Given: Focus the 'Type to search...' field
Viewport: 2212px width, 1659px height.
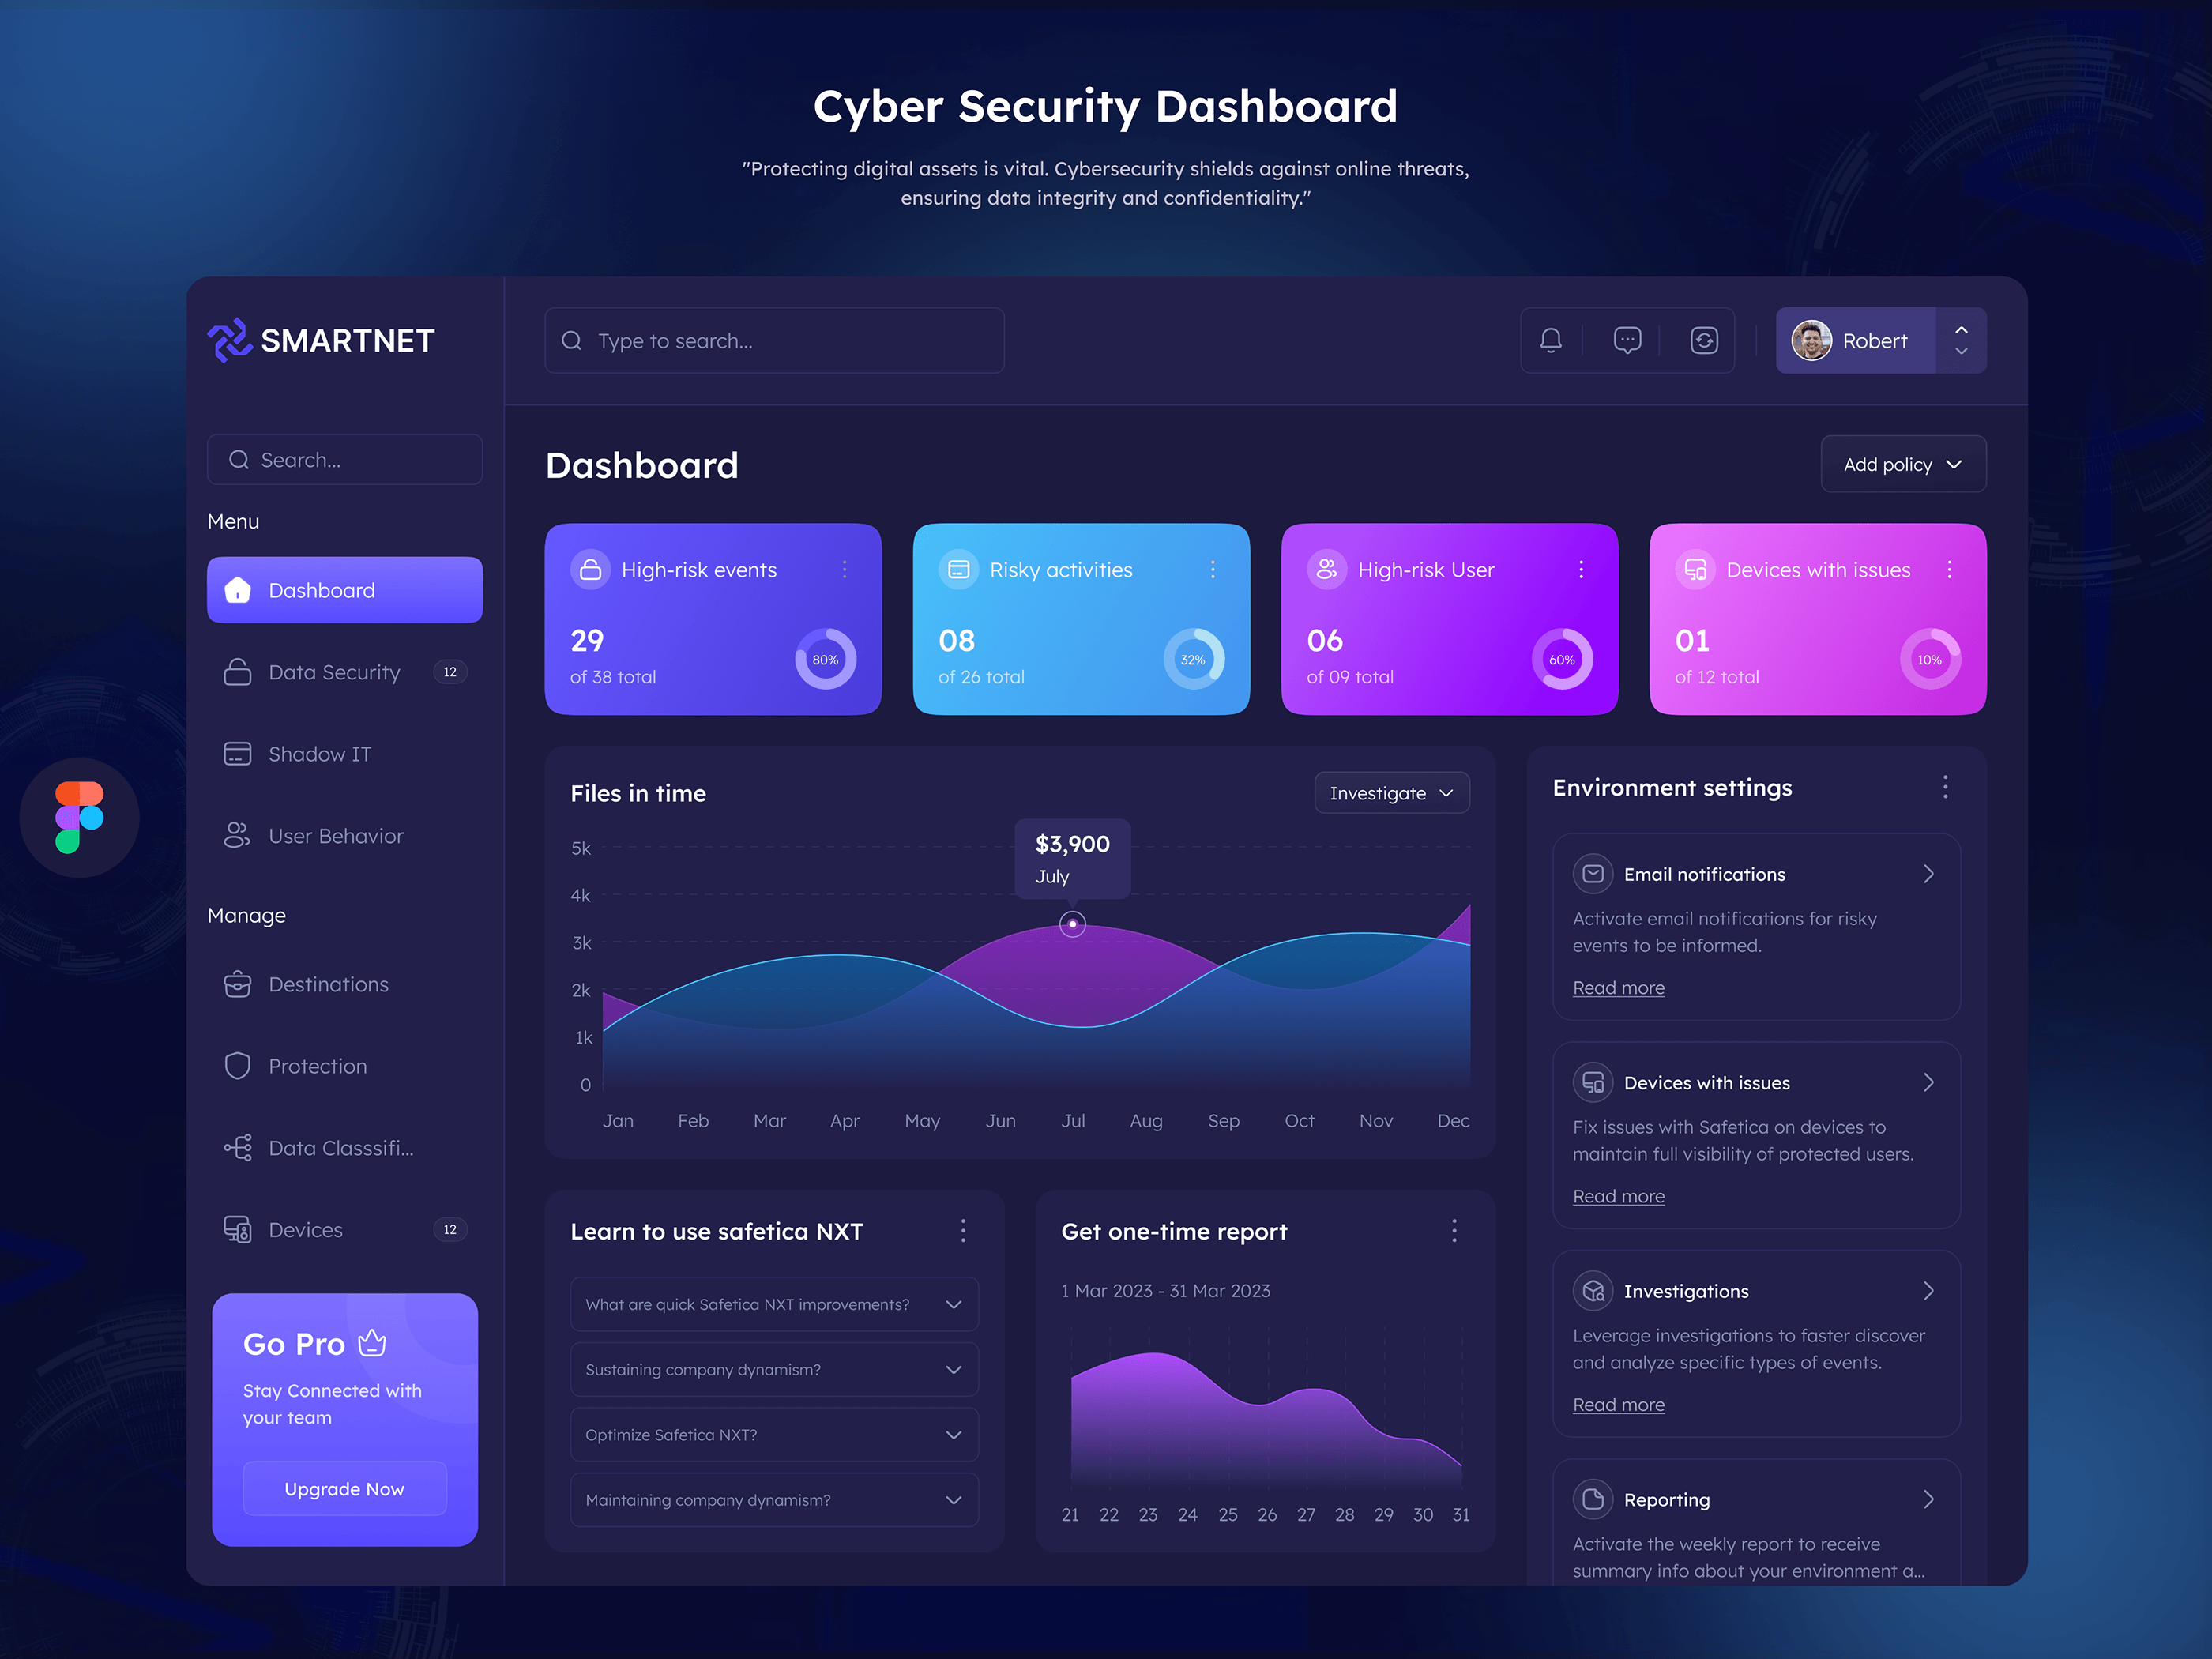Looking at the screenshot, I should [x=774, y=341].
